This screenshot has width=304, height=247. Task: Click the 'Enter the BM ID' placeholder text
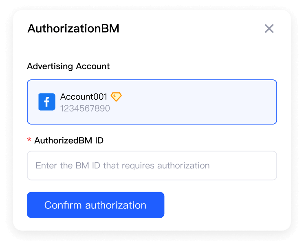[123, 166]
